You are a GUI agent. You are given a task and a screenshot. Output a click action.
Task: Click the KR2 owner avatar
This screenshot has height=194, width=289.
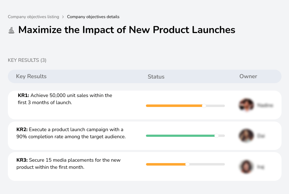click(247, 136)
